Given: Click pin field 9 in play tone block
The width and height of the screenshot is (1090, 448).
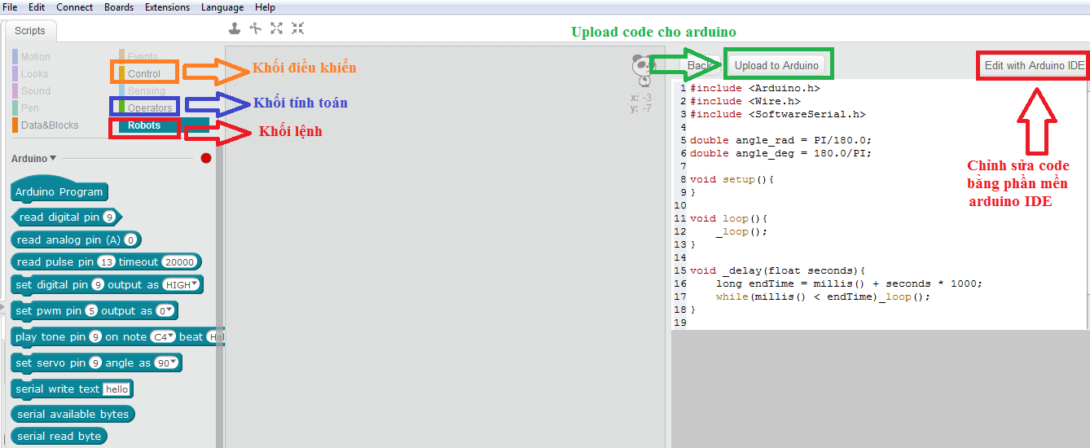Looking at the screenshot, I should pos(95,337).
